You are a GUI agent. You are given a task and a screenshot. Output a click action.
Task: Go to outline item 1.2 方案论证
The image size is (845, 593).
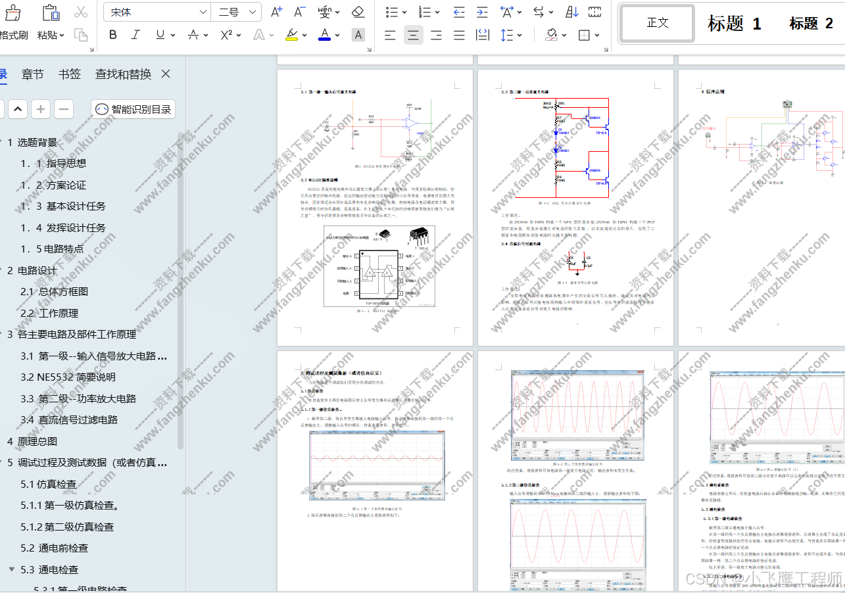53,185
